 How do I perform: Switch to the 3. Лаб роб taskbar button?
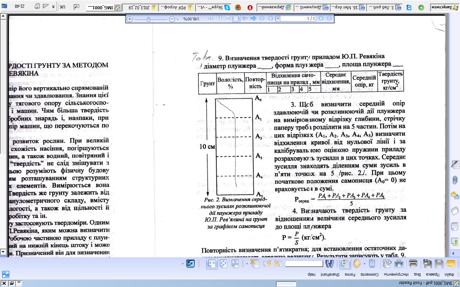(385, 7)
